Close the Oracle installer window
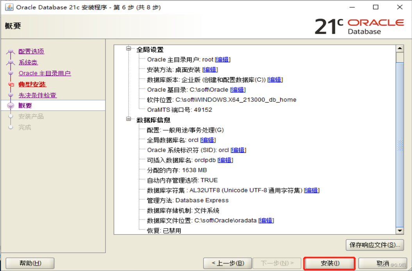 (400, 7)
